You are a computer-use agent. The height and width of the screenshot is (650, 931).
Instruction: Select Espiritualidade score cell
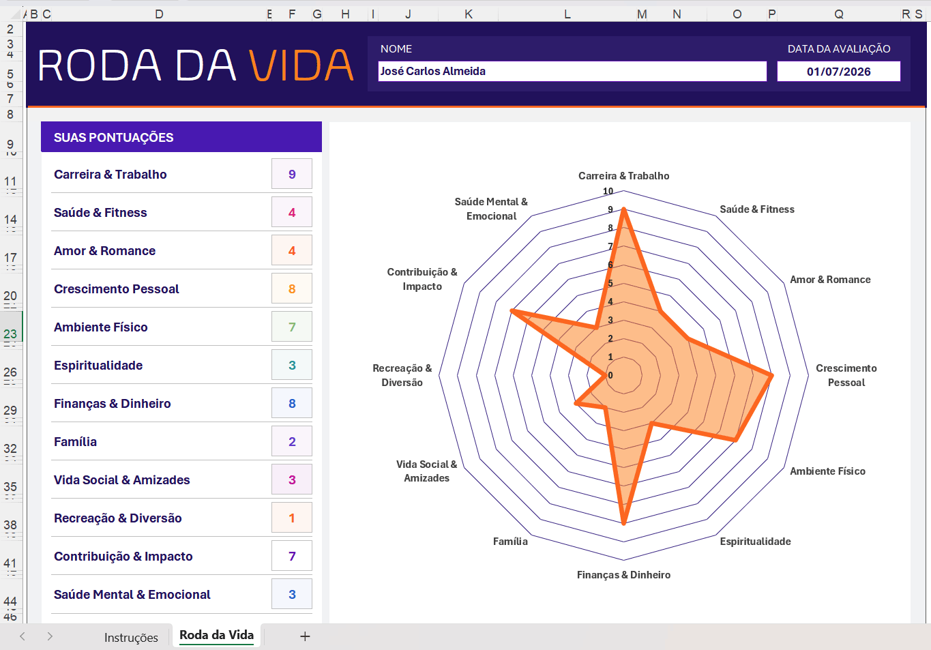(x=292, y=365)
